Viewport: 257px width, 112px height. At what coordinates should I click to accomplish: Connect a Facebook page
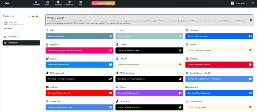219,36
